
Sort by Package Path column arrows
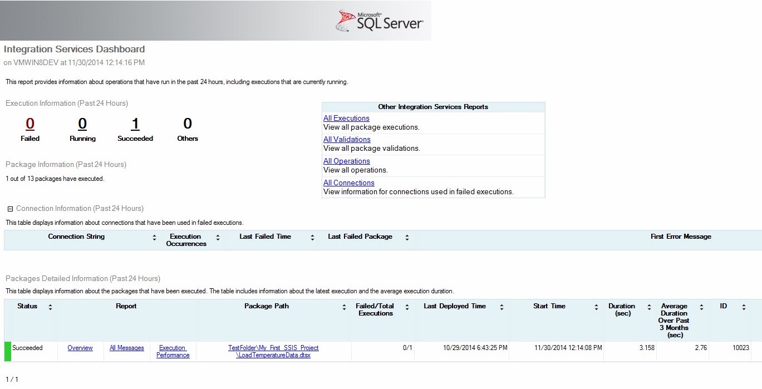point(344,307)
